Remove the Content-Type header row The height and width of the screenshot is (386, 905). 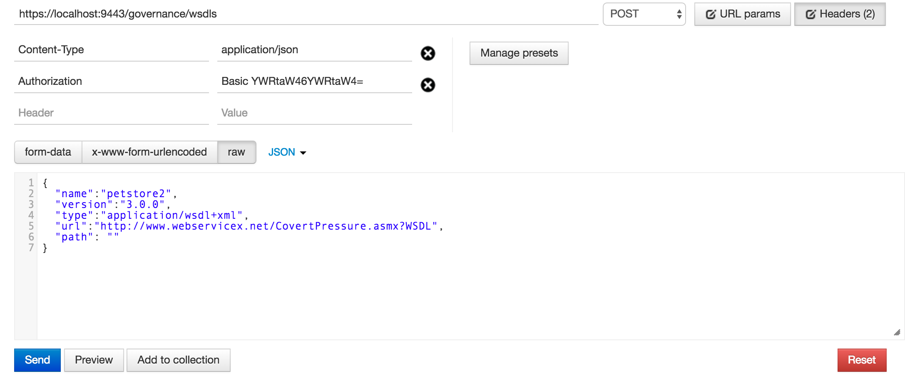(x=428, y=53)
